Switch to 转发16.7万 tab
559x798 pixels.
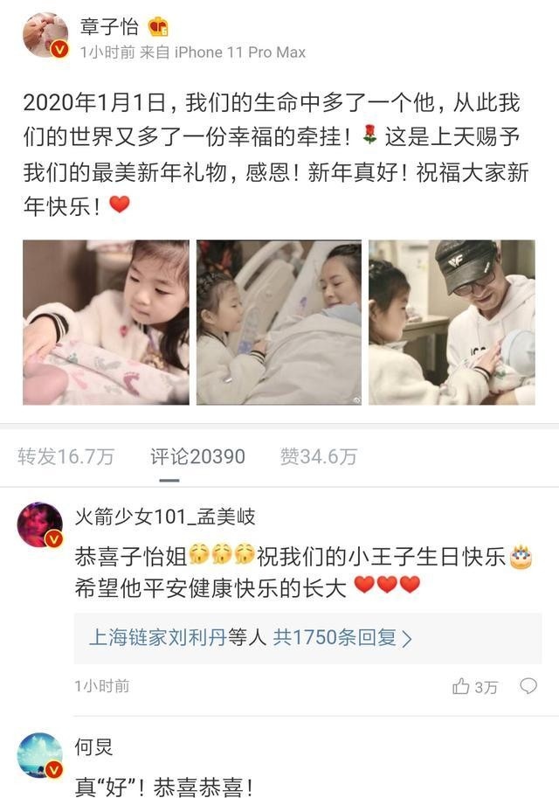point(66,456)
